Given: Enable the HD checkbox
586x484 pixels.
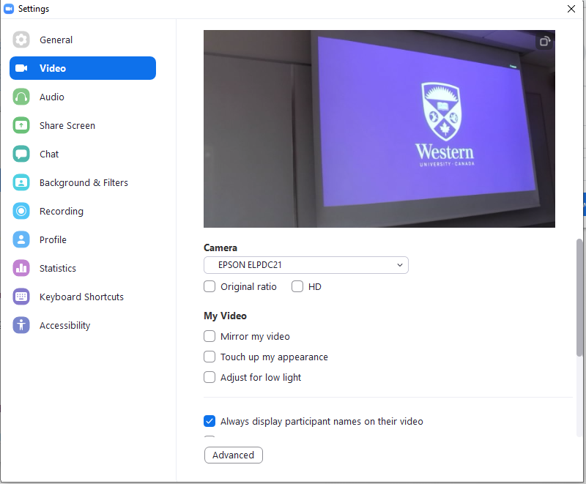Looking at the screenshot, I should (297, 286).
